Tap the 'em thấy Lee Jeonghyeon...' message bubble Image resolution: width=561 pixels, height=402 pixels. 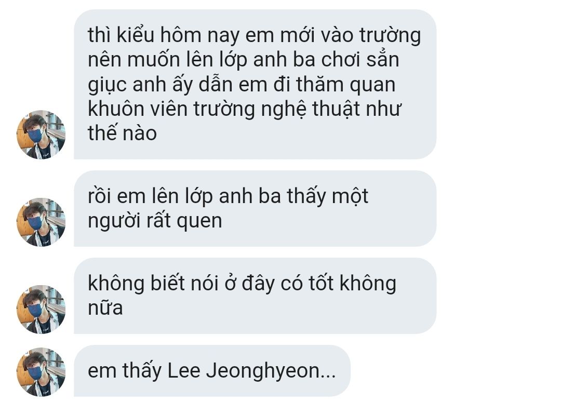click(x=212, y=371)
